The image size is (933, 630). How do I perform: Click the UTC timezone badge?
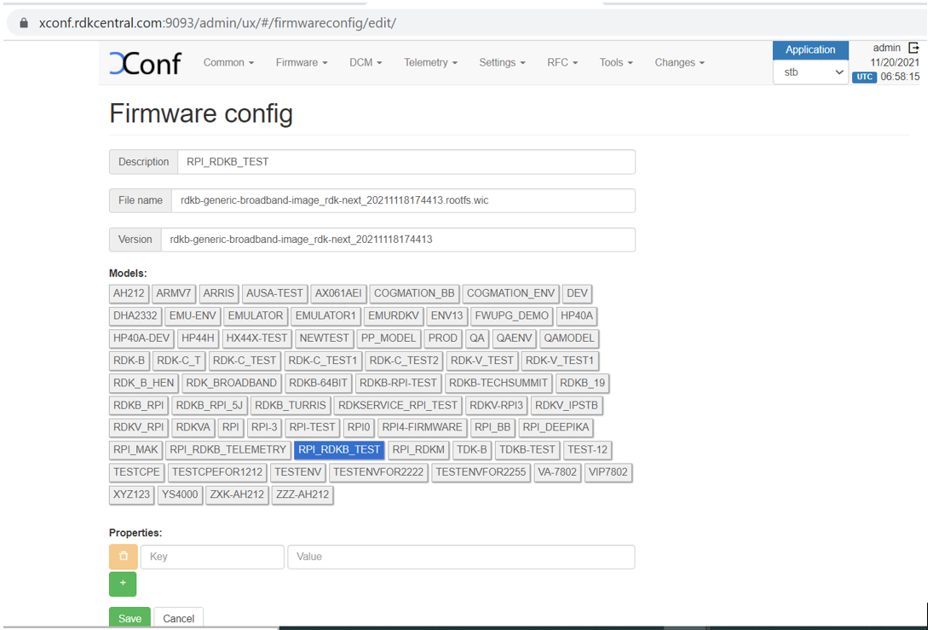point(864,77)
